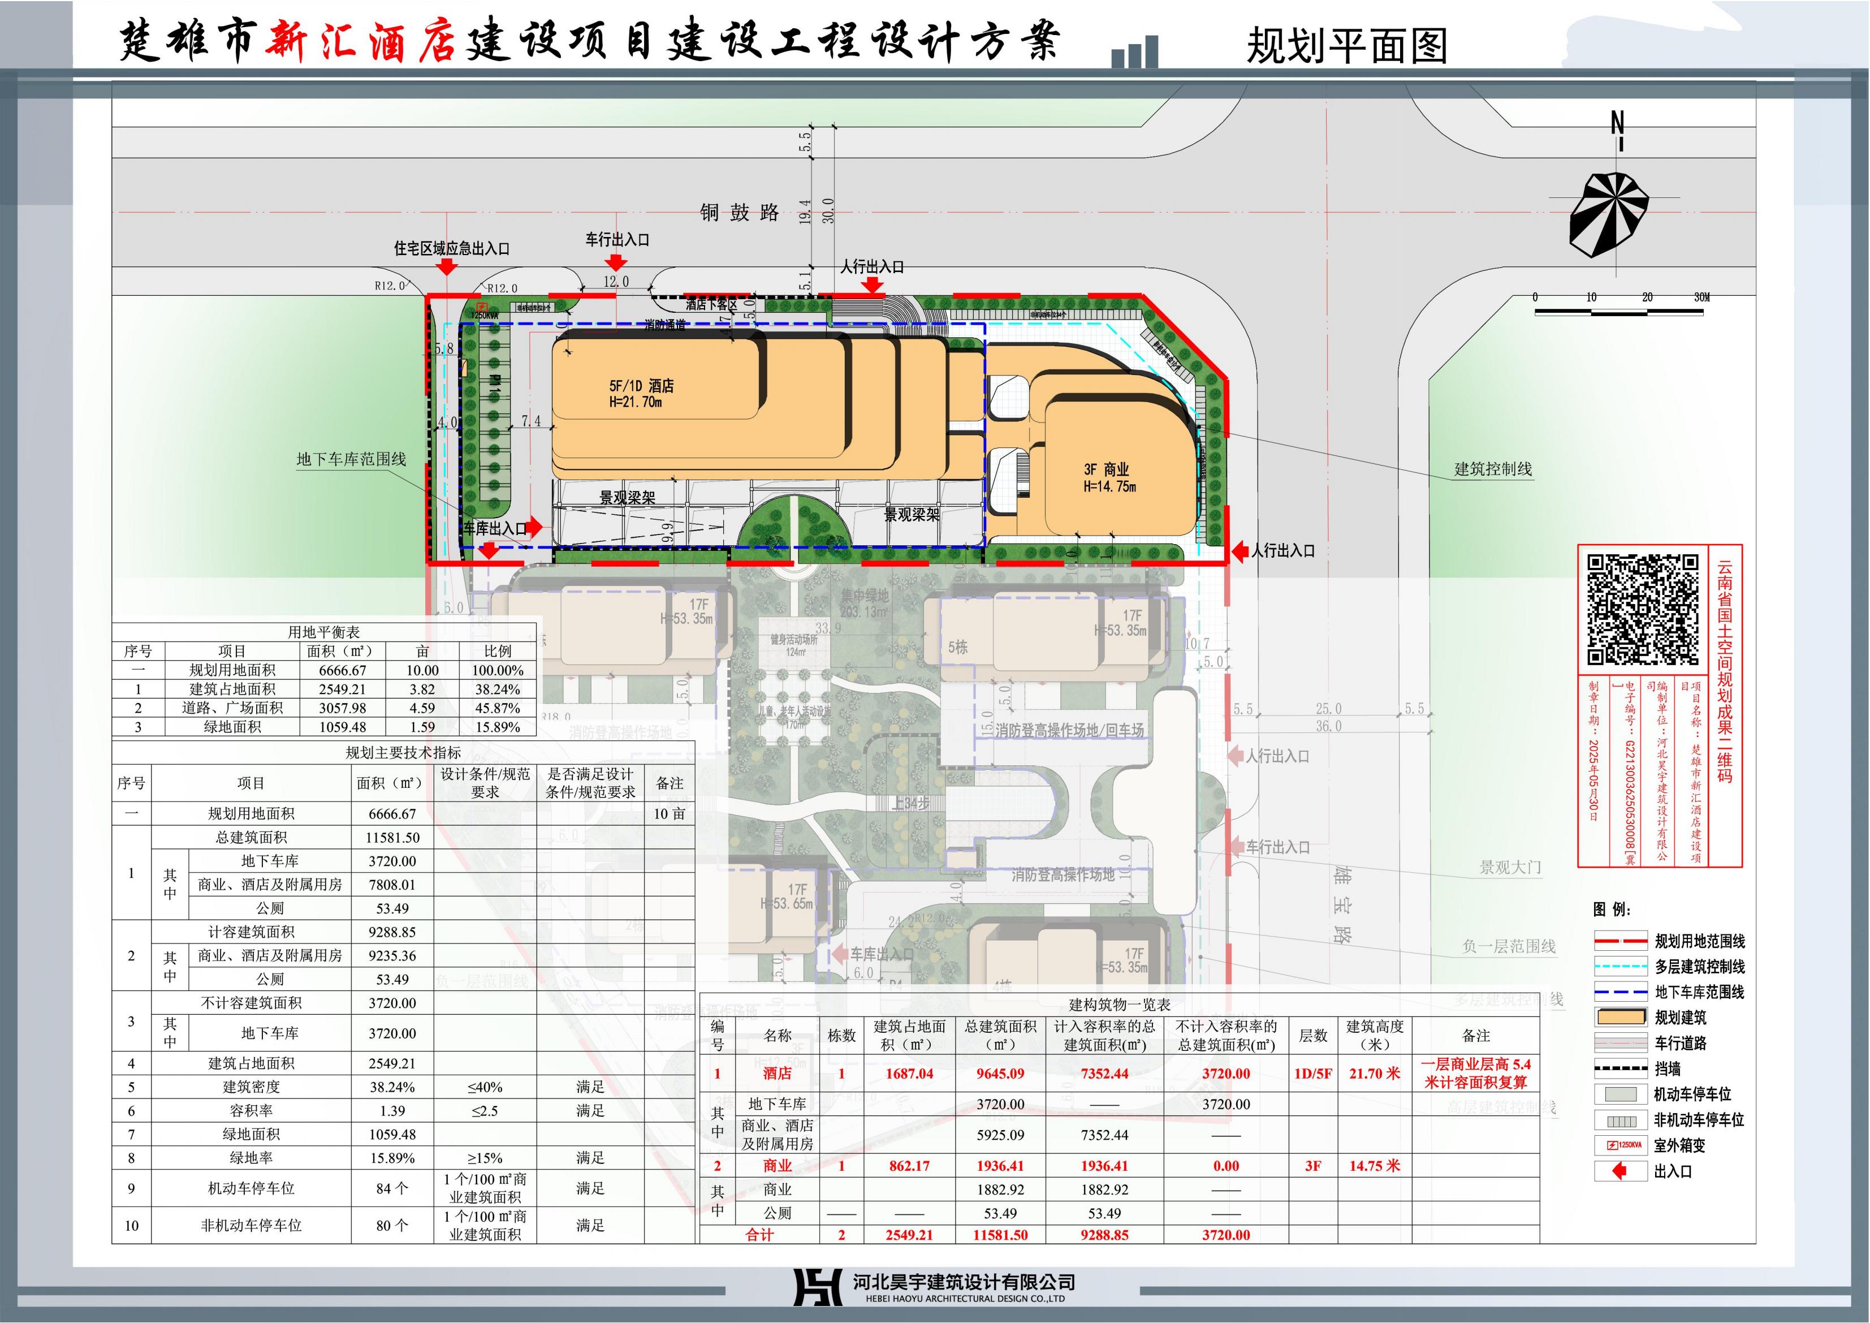
Task: Click the 21.70 米 building height cell
Action: [x=1375, y=1074]
